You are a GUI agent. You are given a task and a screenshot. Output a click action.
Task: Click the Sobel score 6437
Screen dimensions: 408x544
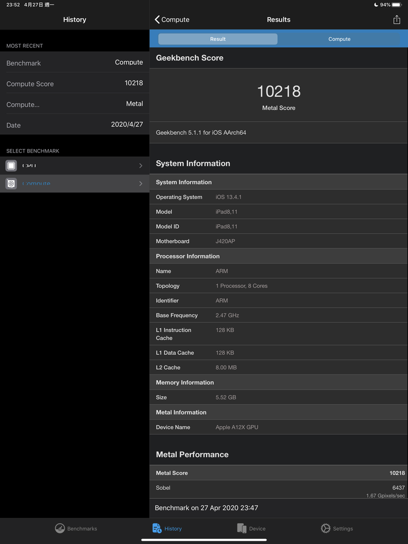tap(398, 488)
